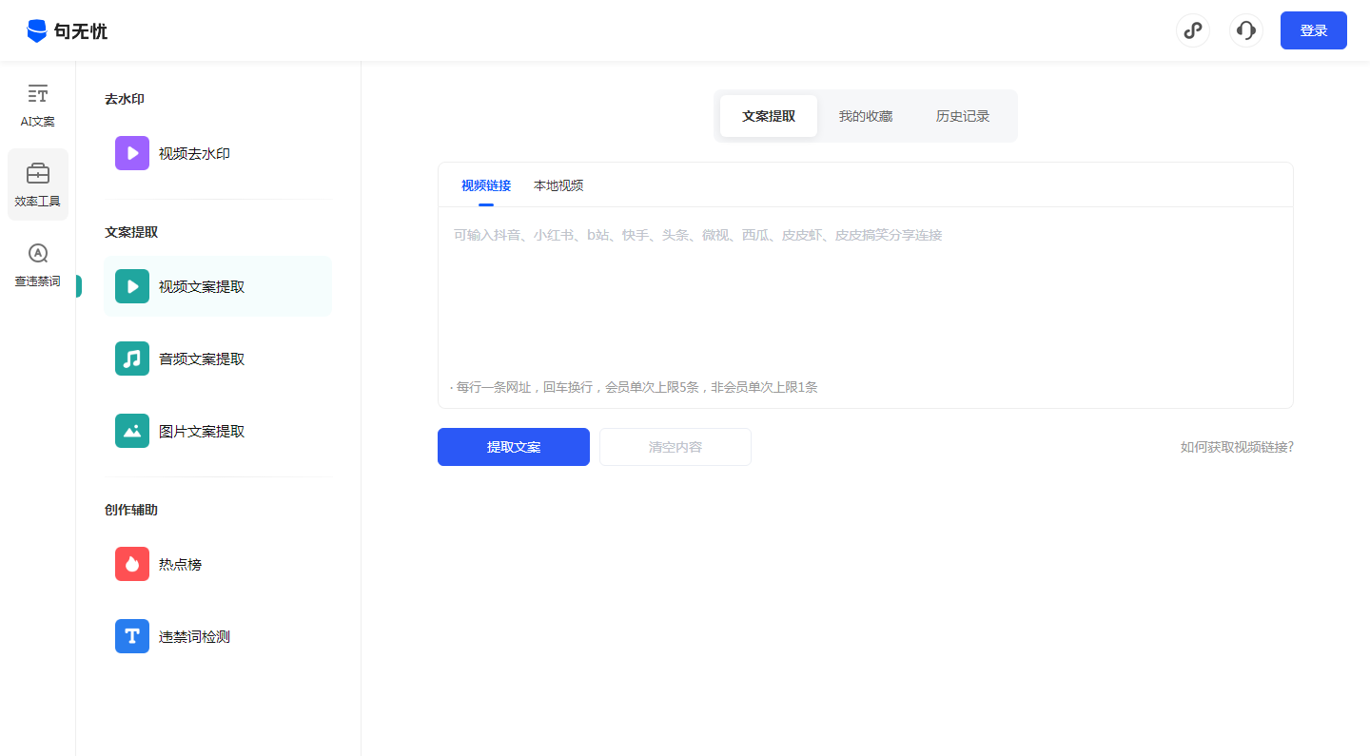Click the 句无忧 logo

coord(68,30)
